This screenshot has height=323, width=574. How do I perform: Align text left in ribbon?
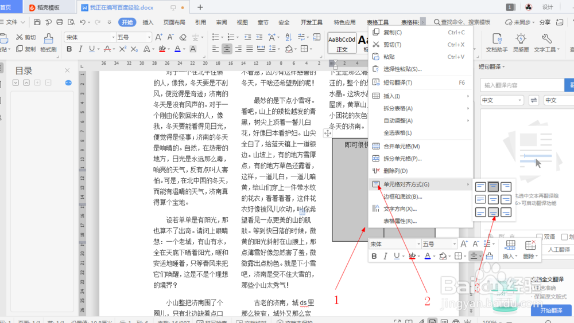pyautogui.click(x=216, y=49)
